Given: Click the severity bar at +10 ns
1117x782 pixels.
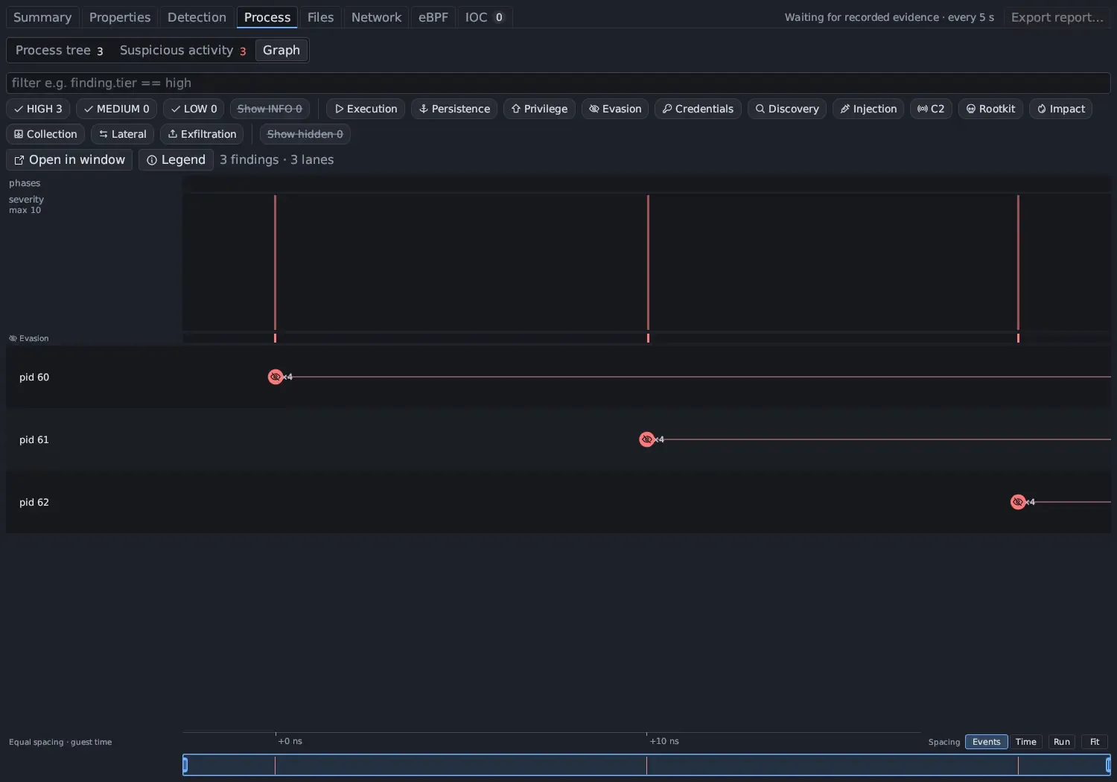Looking at the screenshot, I should [648, 262].
